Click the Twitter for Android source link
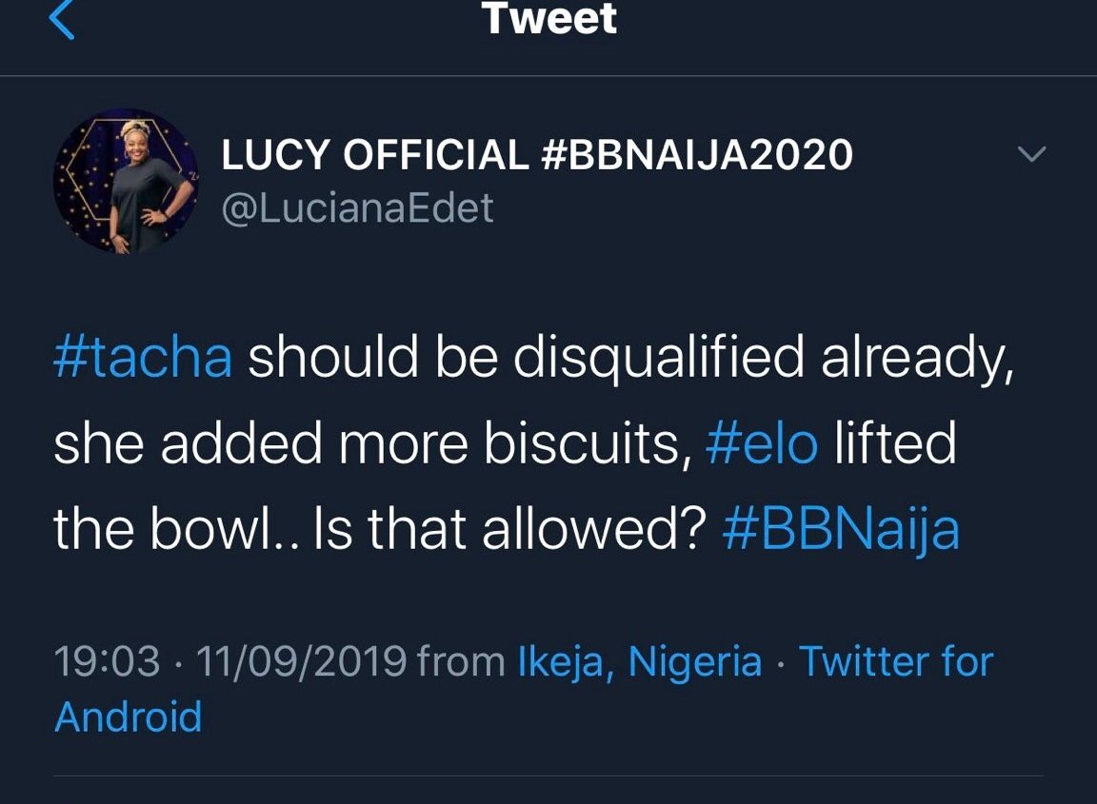The width and height of the screenshot is (1097, 804). [895, 662]
